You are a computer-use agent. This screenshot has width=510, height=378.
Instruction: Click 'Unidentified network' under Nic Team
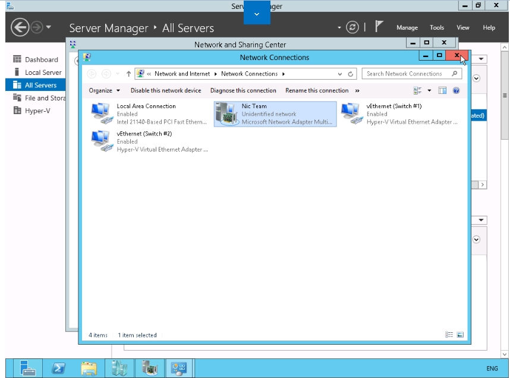[x=269, y=114]
